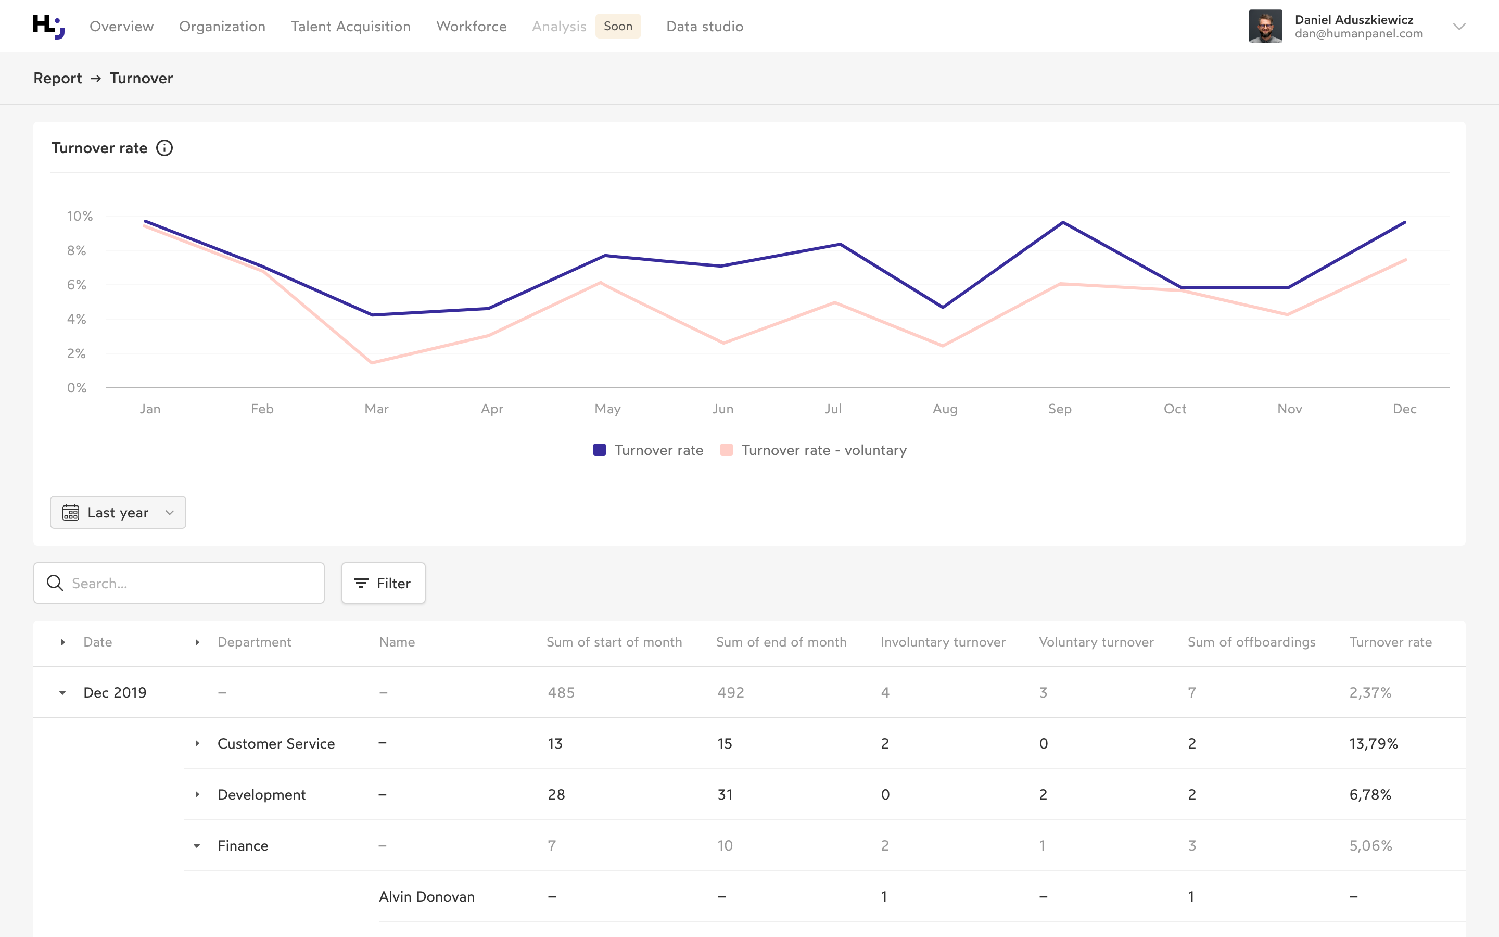Go back using the Report breadcrumb link
This screenshot has height=937, width=1499.
57,78
